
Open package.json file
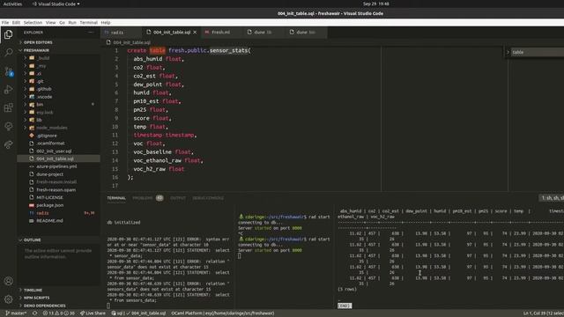[x=49, y=205]
